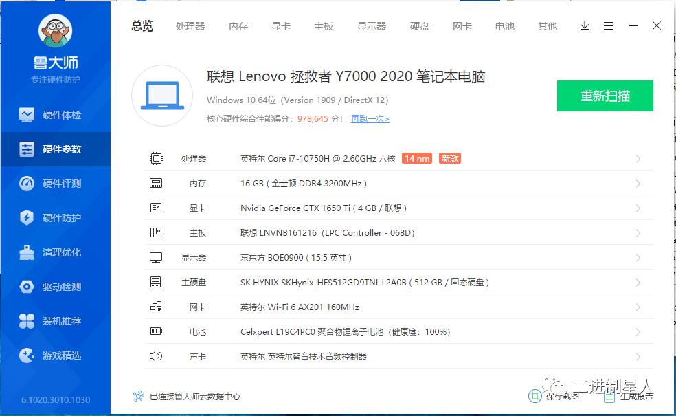Click the 主板 motherboard icon
Image resolution: width=676 pixels, height=416 pixels.
click(156, 232)
